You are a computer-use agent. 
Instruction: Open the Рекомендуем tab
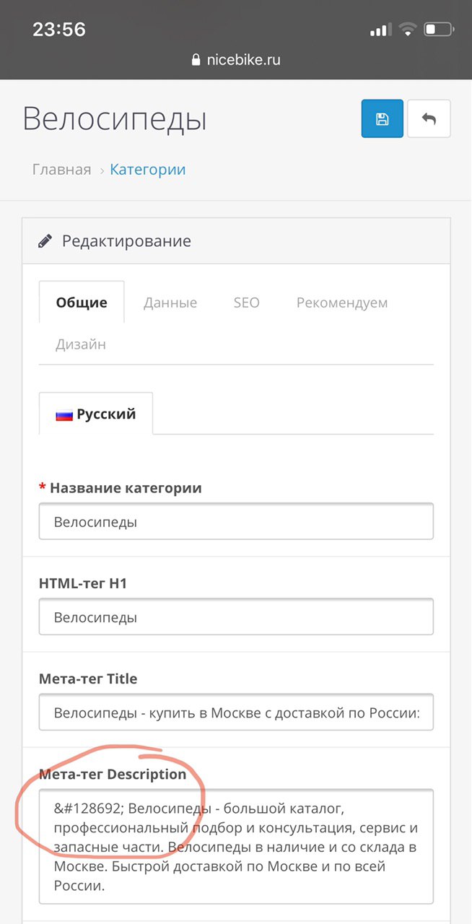(342, 302)
